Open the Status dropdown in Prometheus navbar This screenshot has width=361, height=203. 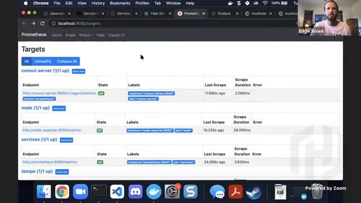click(x=86, y=35)
